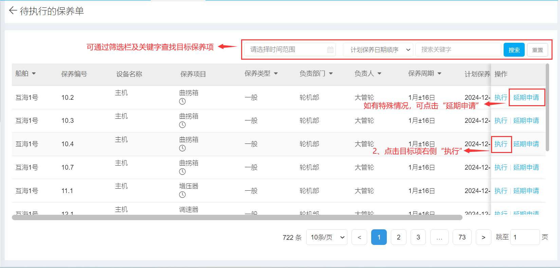Select page 2 in pagination
The height and width of the screenshot is (268, 560).
pyautogui.click(x=399, y=237)
